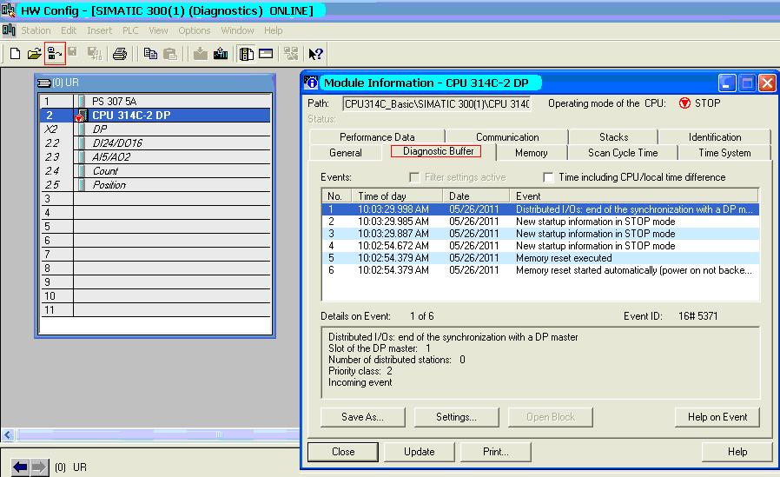Click the Open Block button

550,417
